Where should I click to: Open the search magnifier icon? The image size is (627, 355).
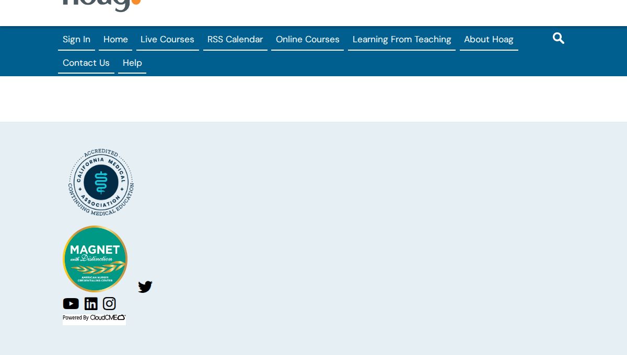(x=558, y=38)
